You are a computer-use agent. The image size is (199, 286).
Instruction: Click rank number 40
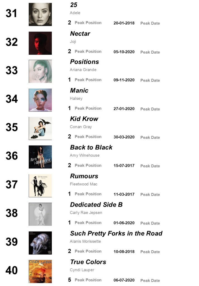coord(12,270)
